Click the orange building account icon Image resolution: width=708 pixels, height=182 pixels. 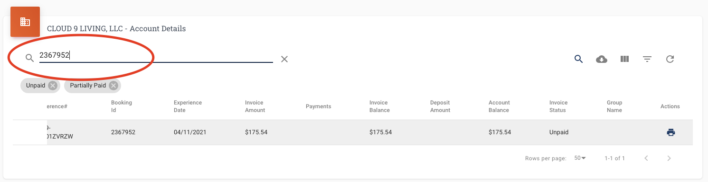[x=25, y=22]
